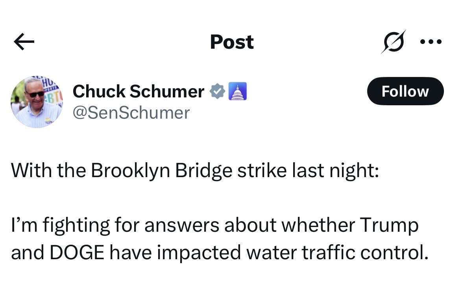Follow the Chuck Schumer account

click(405, 91)
